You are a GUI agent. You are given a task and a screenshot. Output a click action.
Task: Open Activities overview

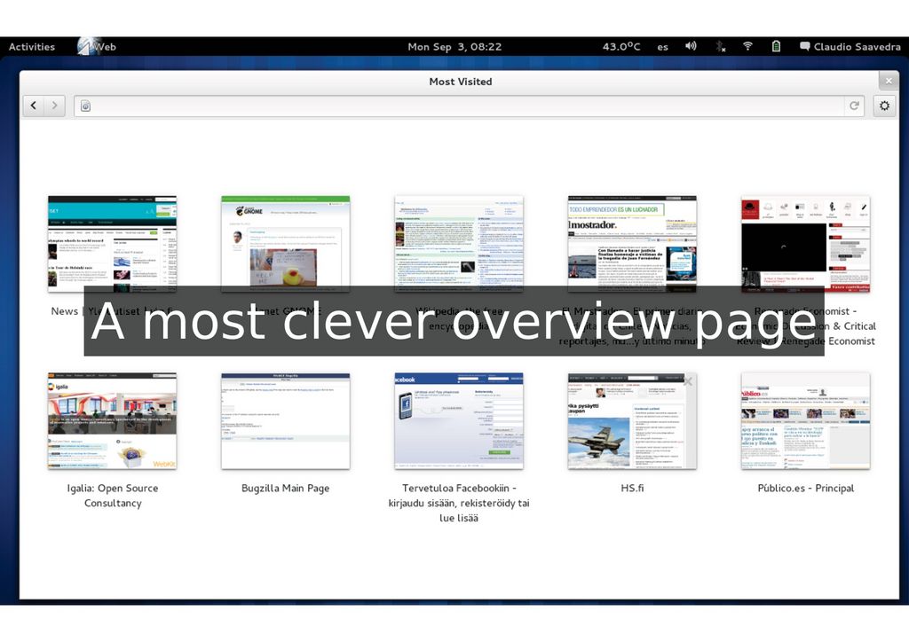point(32,47)
